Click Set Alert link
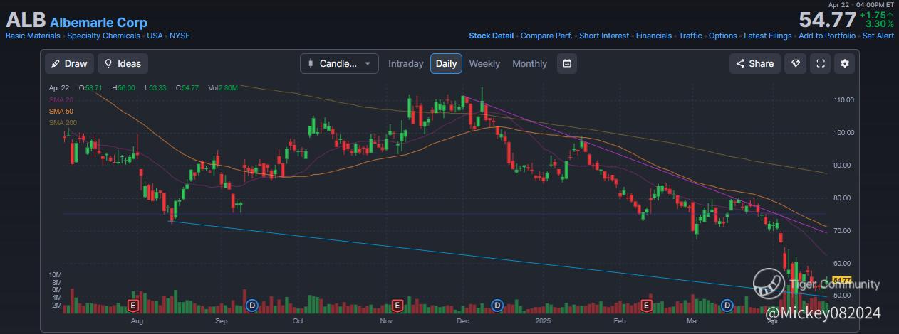This screenshot has width=899, height=334. tap(878, 36)
